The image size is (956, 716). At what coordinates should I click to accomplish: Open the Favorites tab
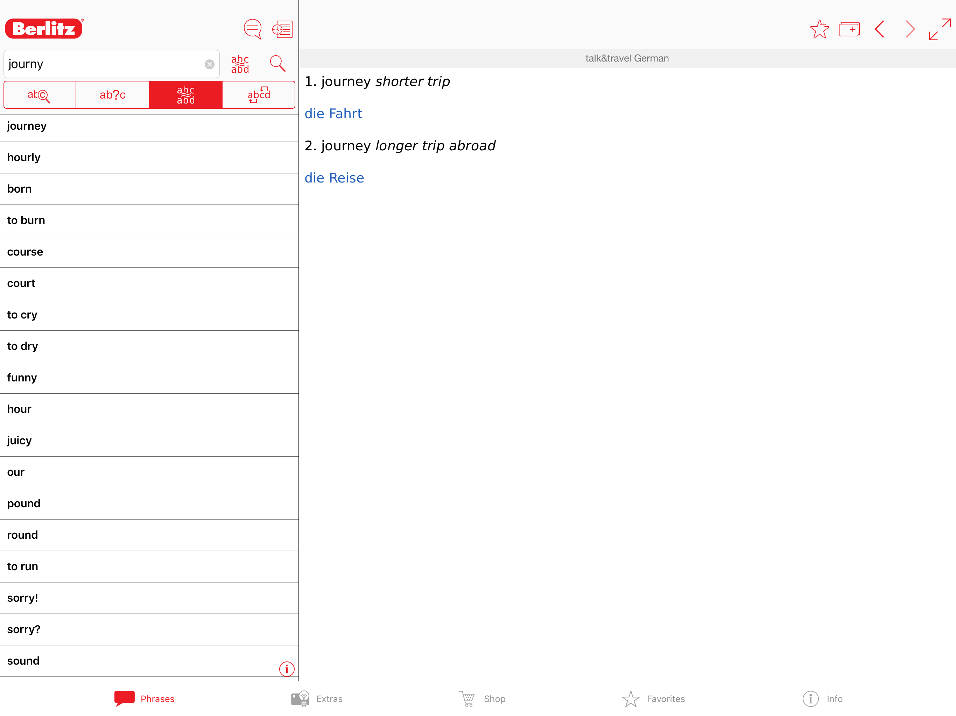coord(653,699)
